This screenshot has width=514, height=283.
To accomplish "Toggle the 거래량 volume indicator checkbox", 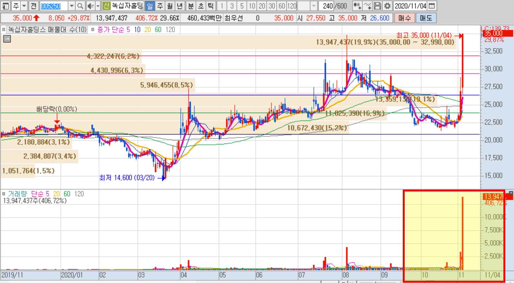I will pyautogui.click(x=3, y=194).
